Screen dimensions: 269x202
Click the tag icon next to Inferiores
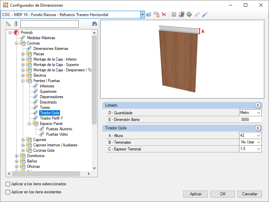[x=35, y=86]
